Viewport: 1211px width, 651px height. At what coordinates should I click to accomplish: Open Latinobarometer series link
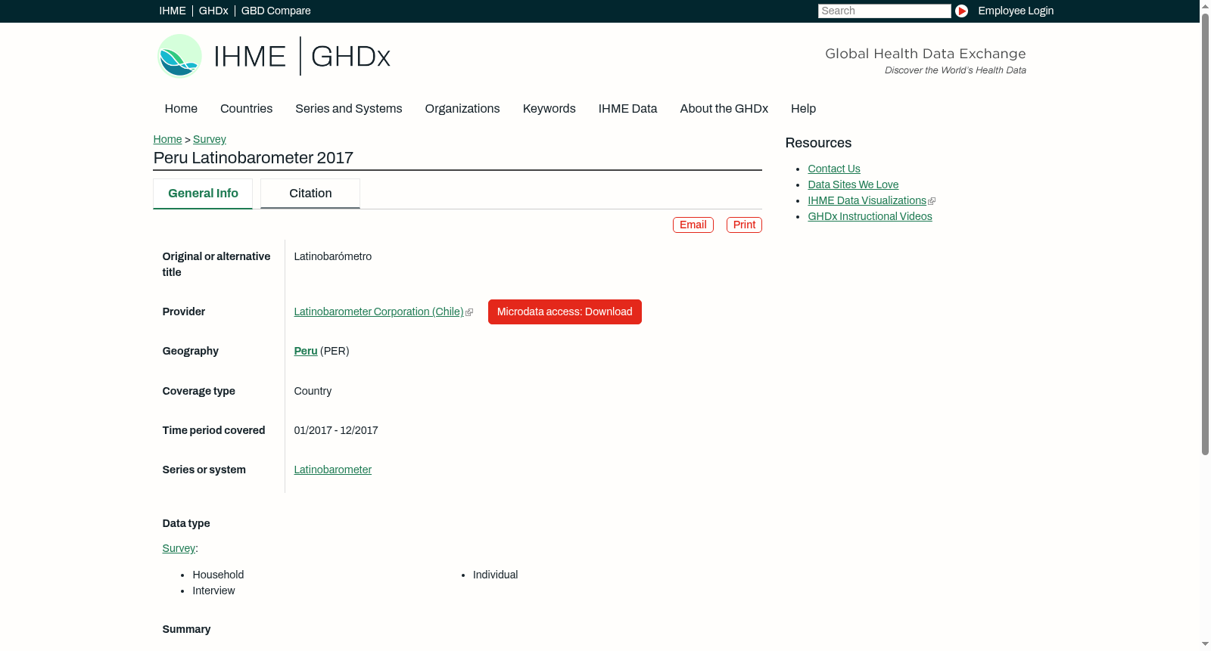click(x=332, y=470)
